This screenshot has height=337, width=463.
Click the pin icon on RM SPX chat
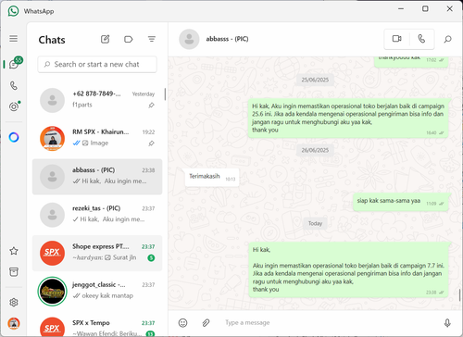coord(151,144)
